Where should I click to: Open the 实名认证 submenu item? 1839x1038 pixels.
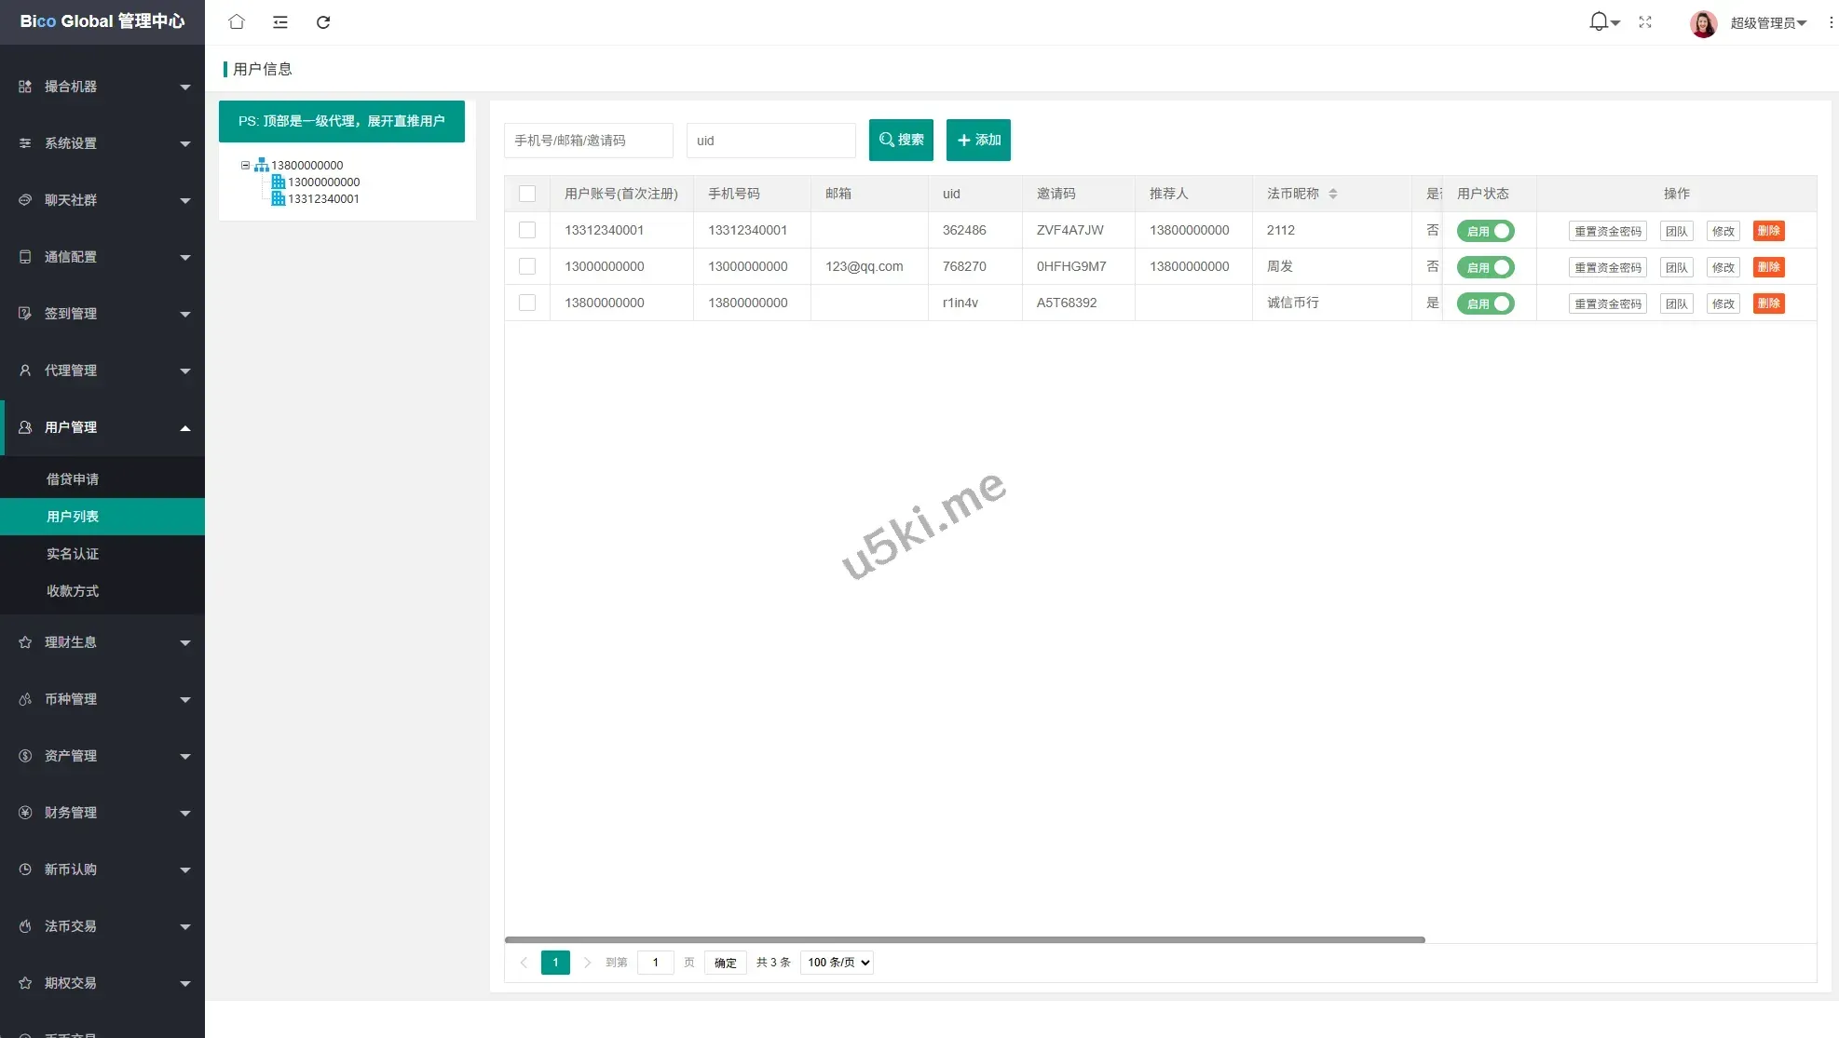tap(73, 554)
